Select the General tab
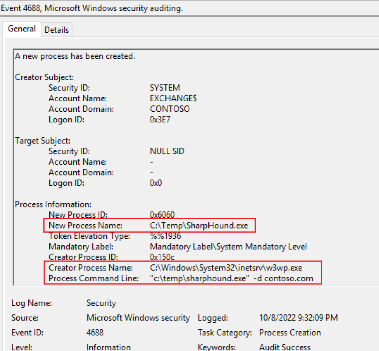This screenshot has width=379, height=351. [x=22, y=29]
